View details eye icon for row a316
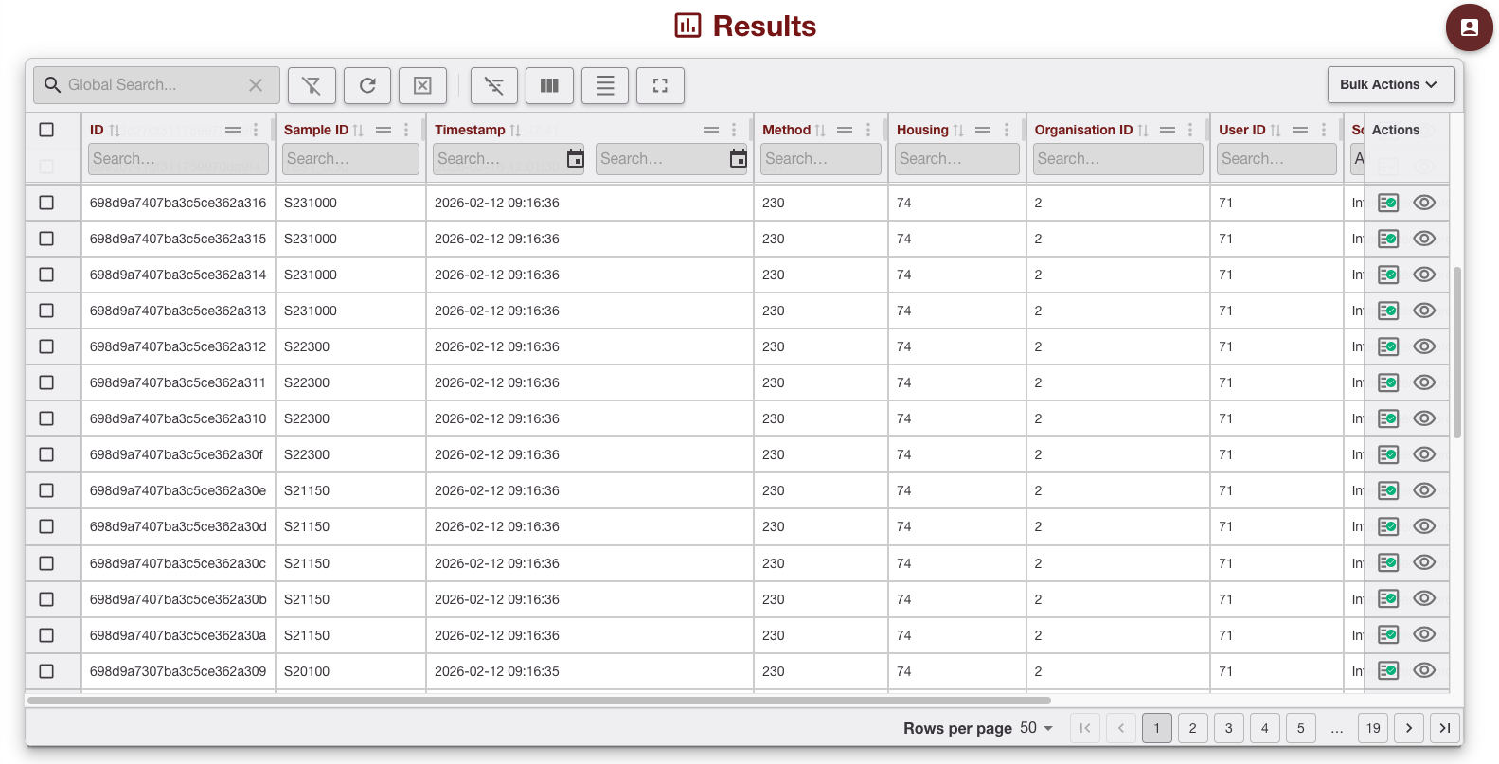 [1424, 203]
